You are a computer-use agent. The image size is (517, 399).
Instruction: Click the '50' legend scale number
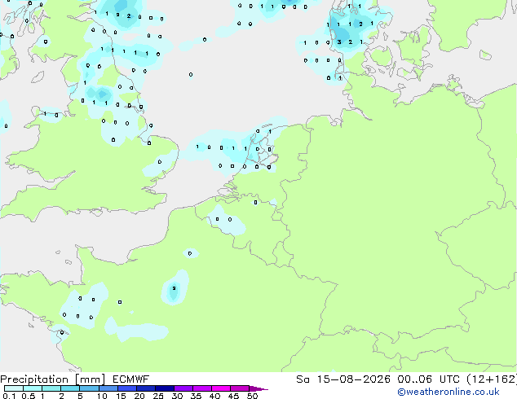coord(252,396)
